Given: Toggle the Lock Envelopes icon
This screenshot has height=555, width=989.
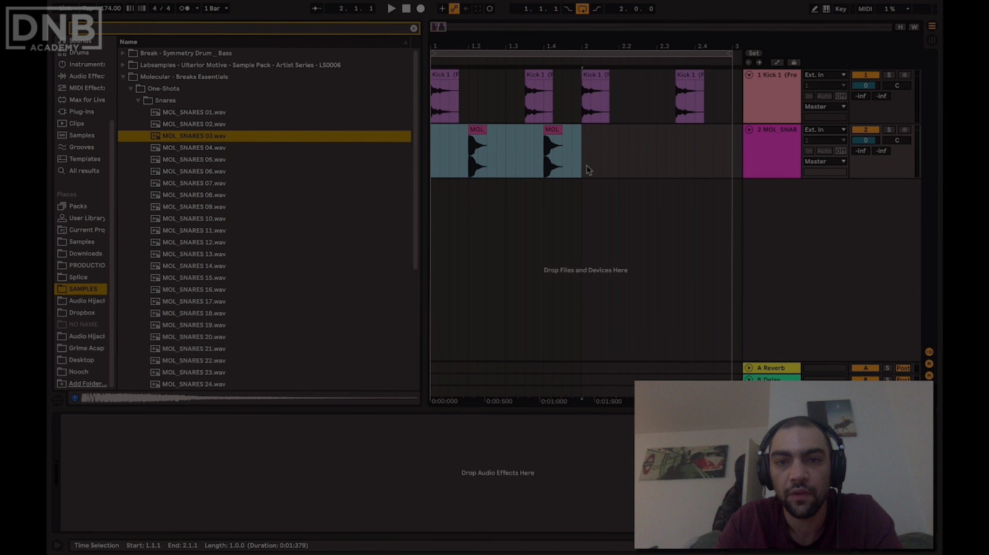Looking at the screenshot, I should point(793,63).
